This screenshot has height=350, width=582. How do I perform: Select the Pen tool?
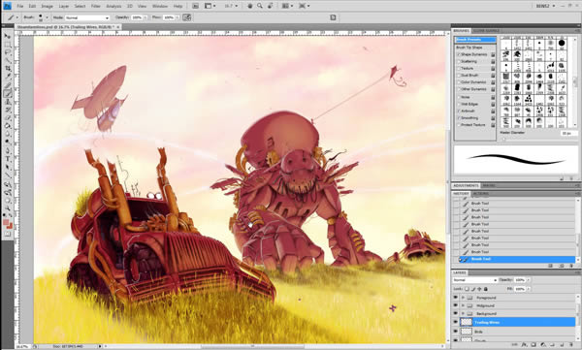coord(8,150)
